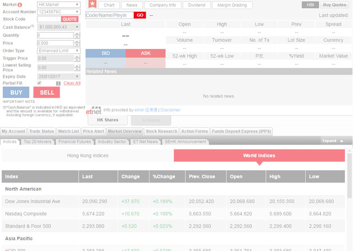
Task: Click in the Code/Name/Pinyin search field
Action: [109, 15]
